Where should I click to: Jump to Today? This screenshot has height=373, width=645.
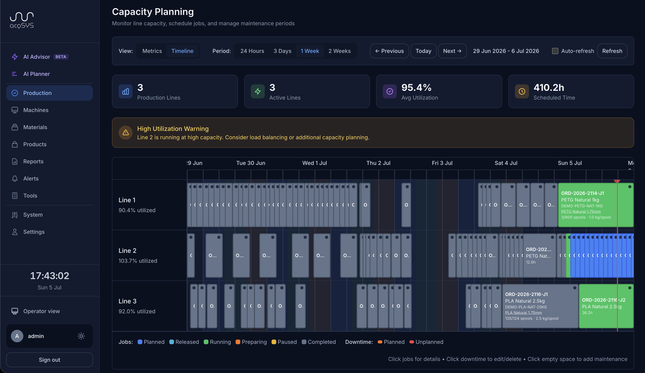[423, 51]
